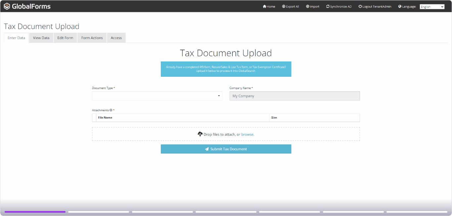The height and width of the screenshot is (216, 452).
Task: Open the English language selector
Action: pyautogui.click(x=432, y=6)
